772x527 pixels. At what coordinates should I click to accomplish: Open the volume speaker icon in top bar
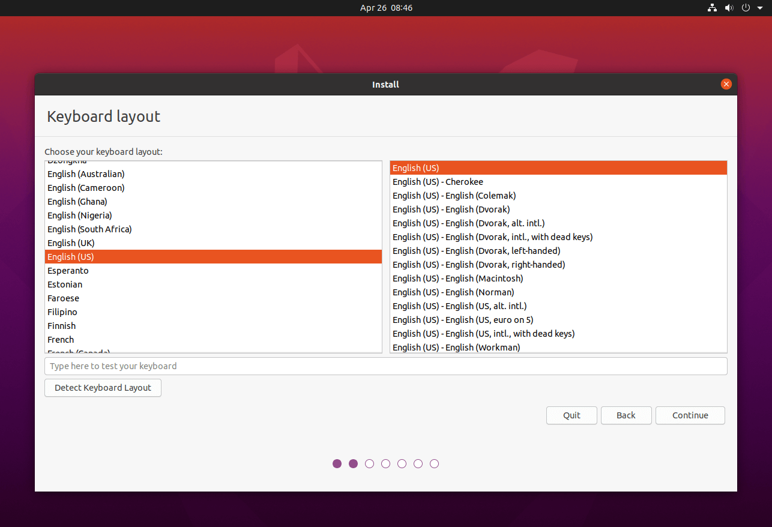(729, 8)
